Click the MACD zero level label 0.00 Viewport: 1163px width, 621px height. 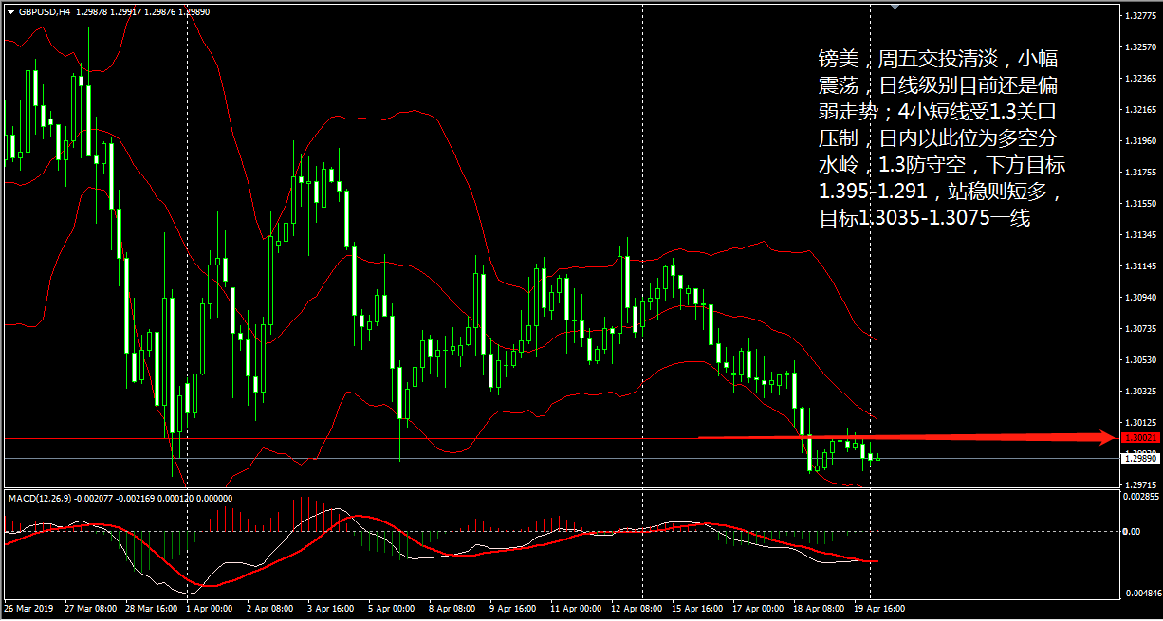click(1132, 531)
